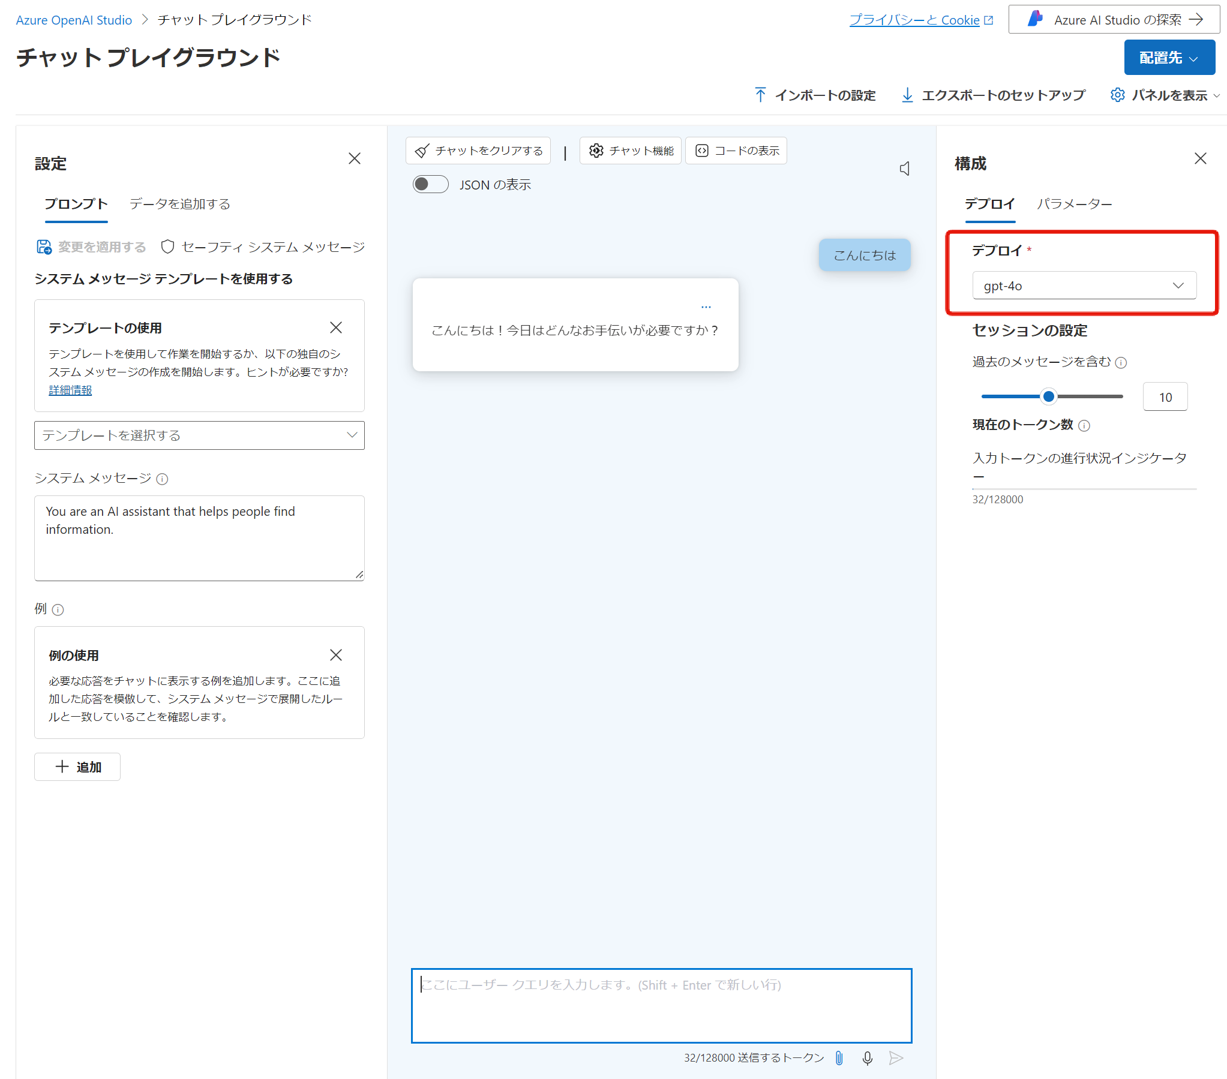Dismiss the テンプレートの使用 card
The image size is (1227, 1079).
[336, 327]
